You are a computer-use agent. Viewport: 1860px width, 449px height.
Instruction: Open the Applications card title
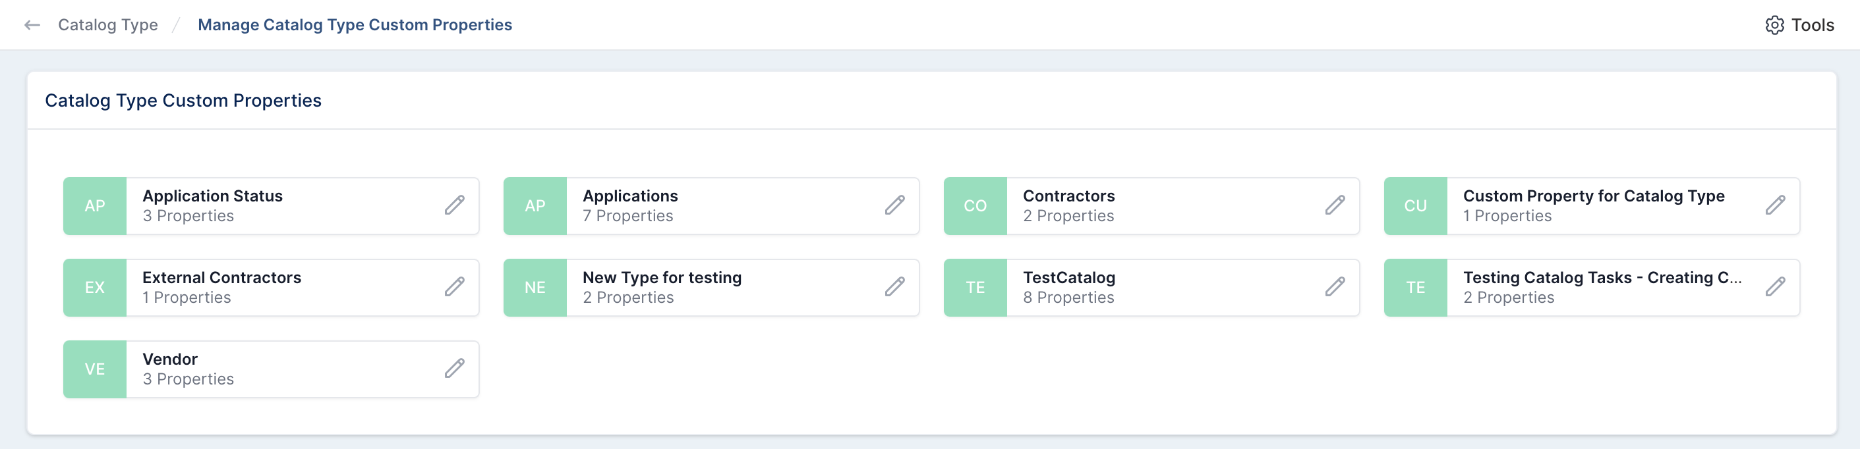point(629,196)
